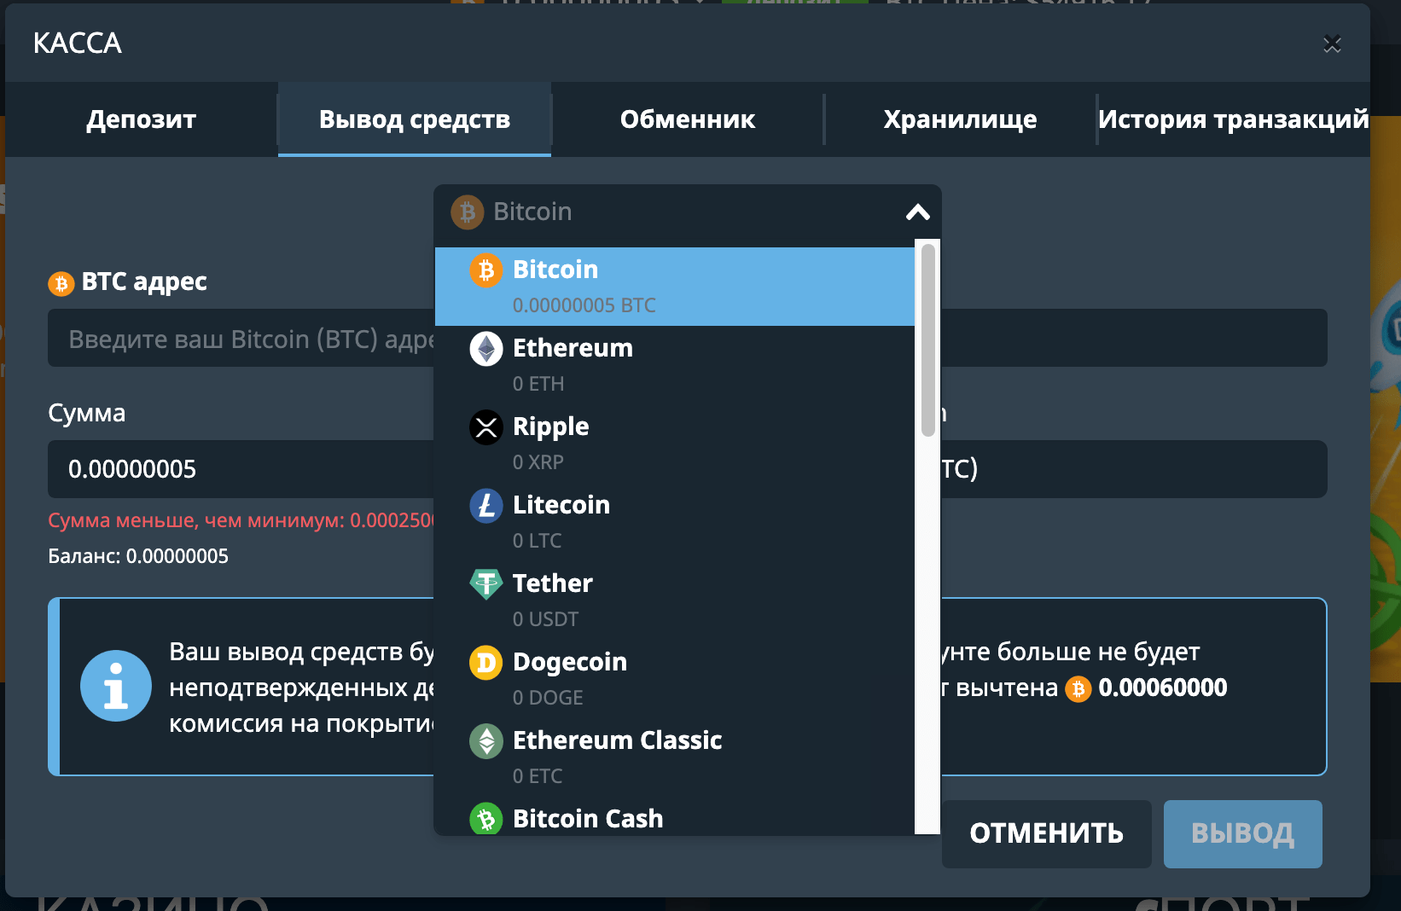Pick Litecoin in the currency dropdown

point(675,522)
